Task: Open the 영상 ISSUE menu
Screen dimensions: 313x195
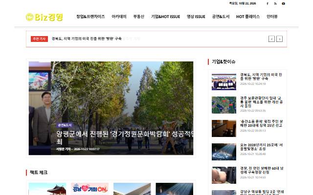Action: click(x=196, y=17)
